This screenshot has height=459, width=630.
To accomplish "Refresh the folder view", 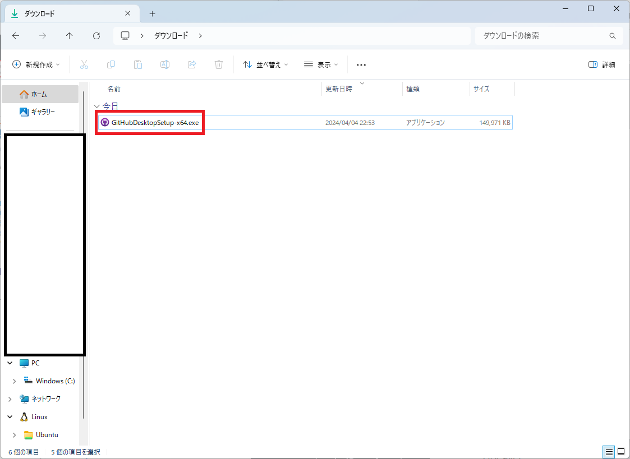I will click(96, 35).
